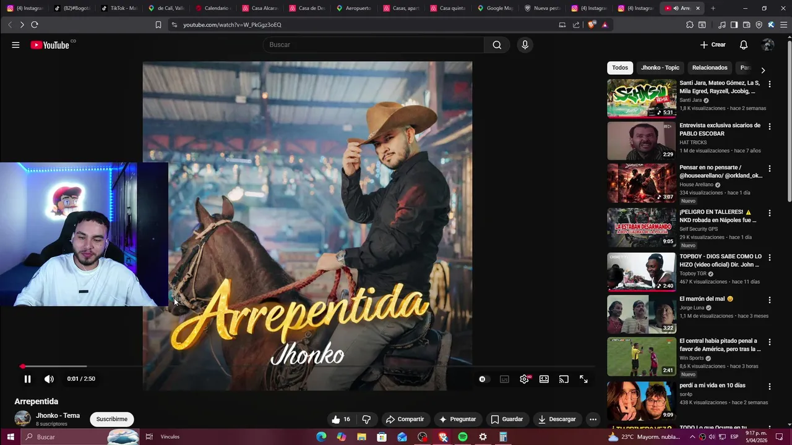Screen dimensions: 792x445
Task: Open the account avatar menu
Action: [x=768, y=44]
